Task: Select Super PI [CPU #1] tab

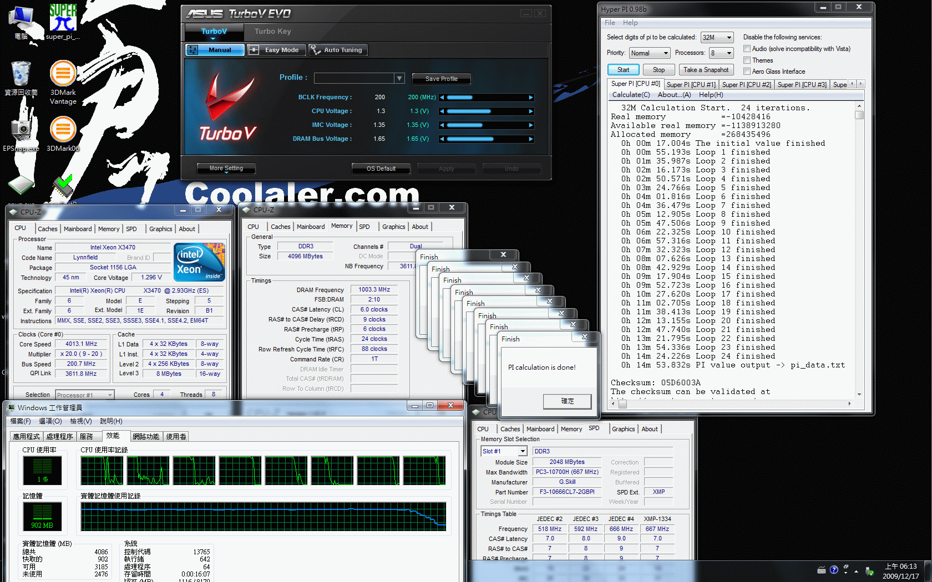Action: (691, 85)
